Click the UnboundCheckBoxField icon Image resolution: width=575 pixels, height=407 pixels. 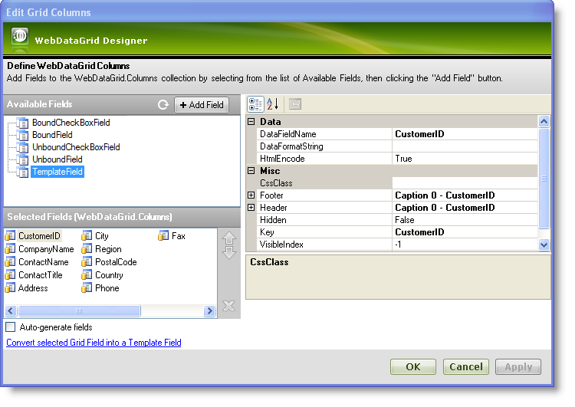(22, 147)
